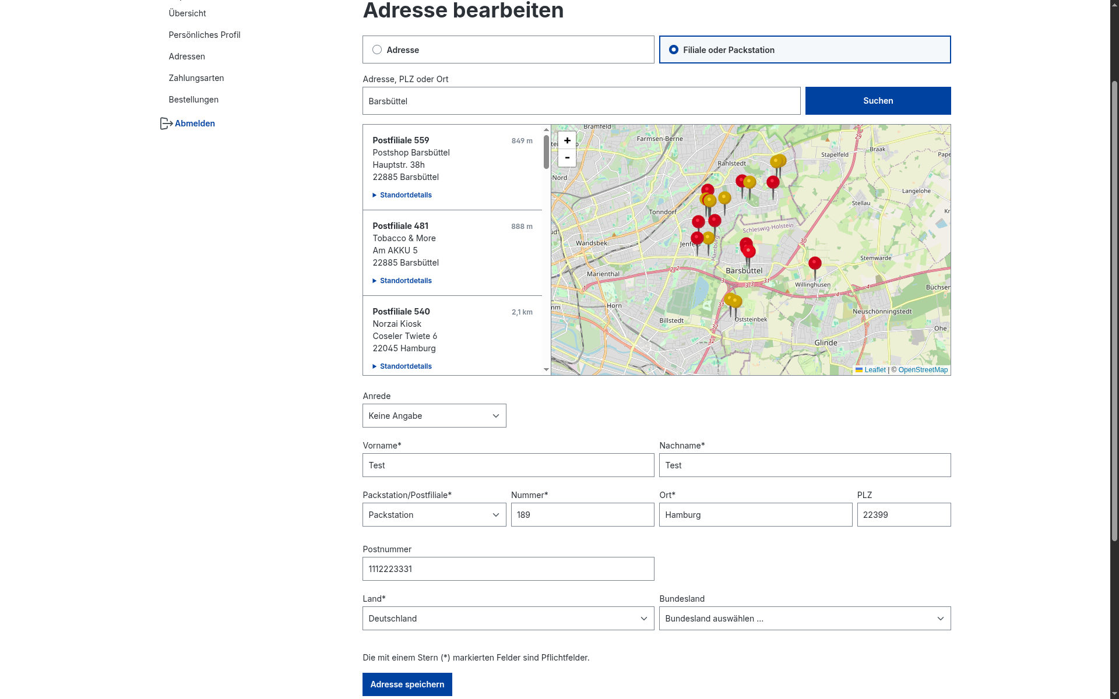Click the Vorname input field
Viewport: 1119px width, 699px height.
[508, 465]
